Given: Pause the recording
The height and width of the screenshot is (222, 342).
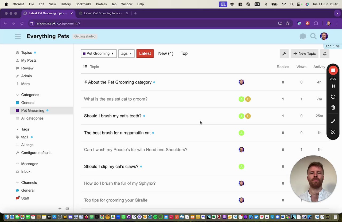Looking at the screenshot, I should [333, 86].
